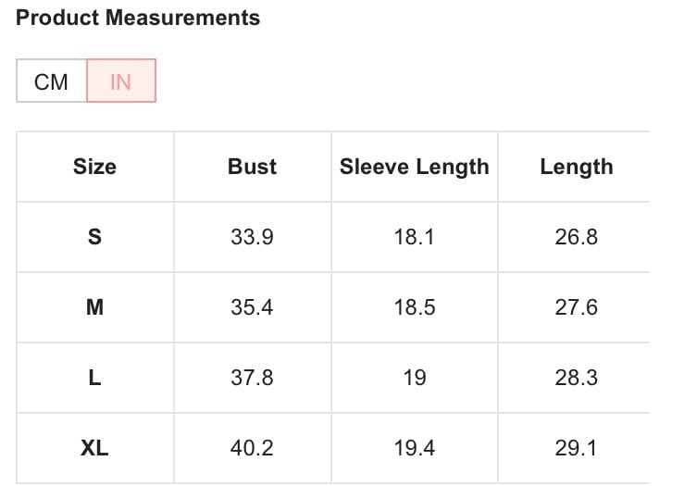697x486 pixels.
Task: Click bust value 33.9 for size S
Action: pos(252,237)
